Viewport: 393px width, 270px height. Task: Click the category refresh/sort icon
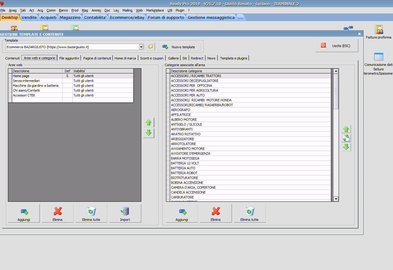click(346, 138)
